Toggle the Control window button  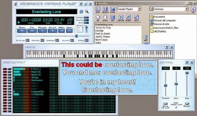(42, 40)
